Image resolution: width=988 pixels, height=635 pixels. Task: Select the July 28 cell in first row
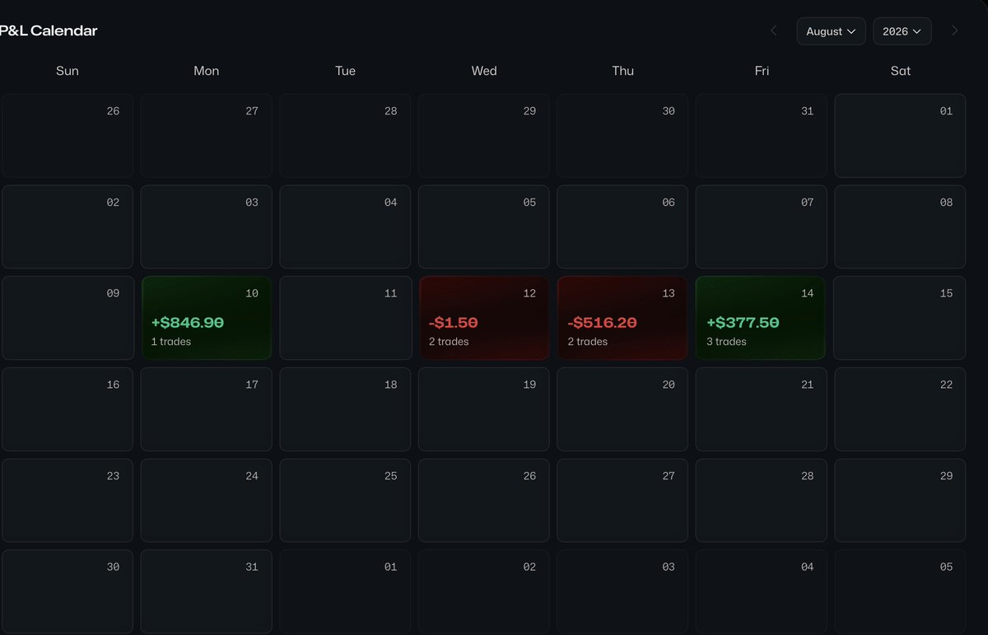(345, 136)
